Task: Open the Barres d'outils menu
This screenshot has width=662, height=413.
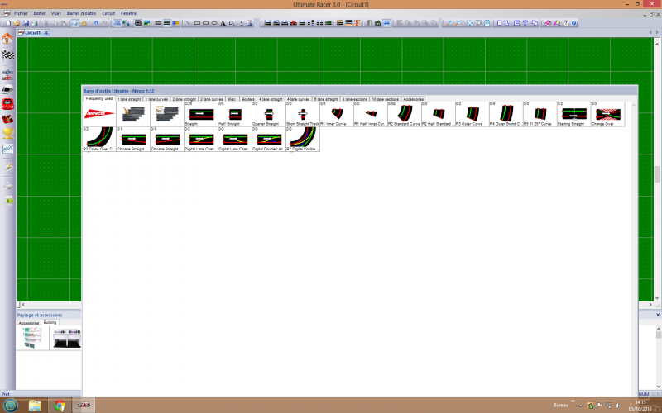Action: (x=82, y=14)
